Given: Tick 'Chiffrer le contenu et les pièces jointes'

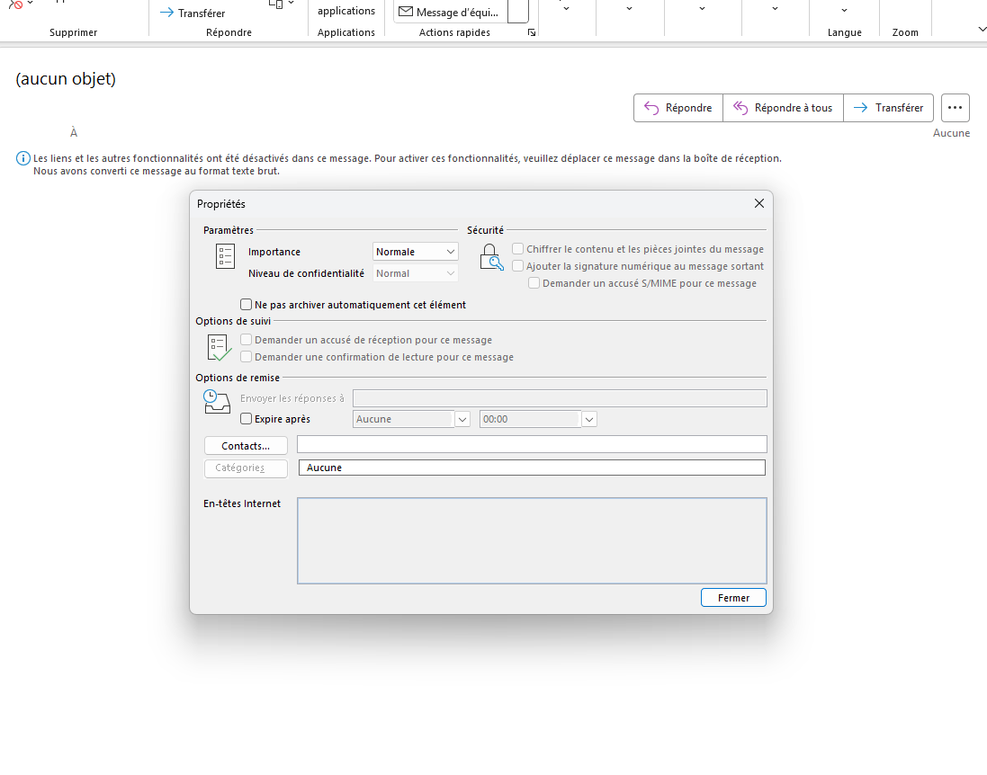Looking at the screenshot, I should coord(518,249).
